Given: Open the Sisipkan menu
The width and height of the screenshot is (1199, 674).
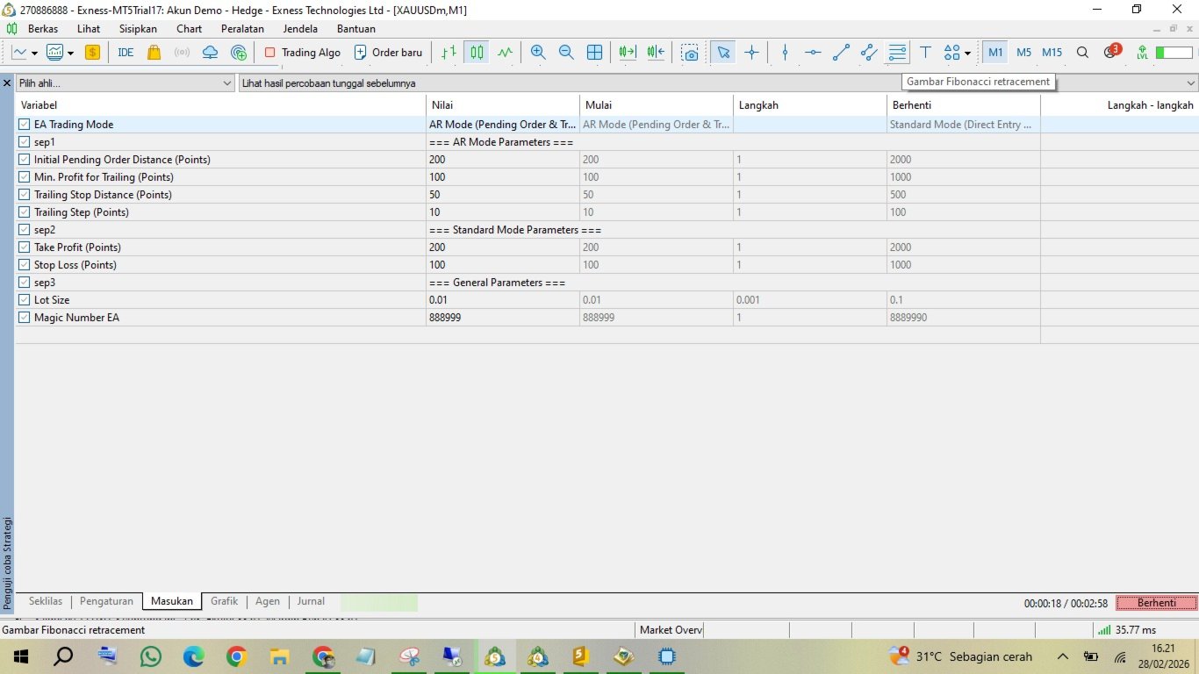Looking at the screenshot, I should point(138,29).
